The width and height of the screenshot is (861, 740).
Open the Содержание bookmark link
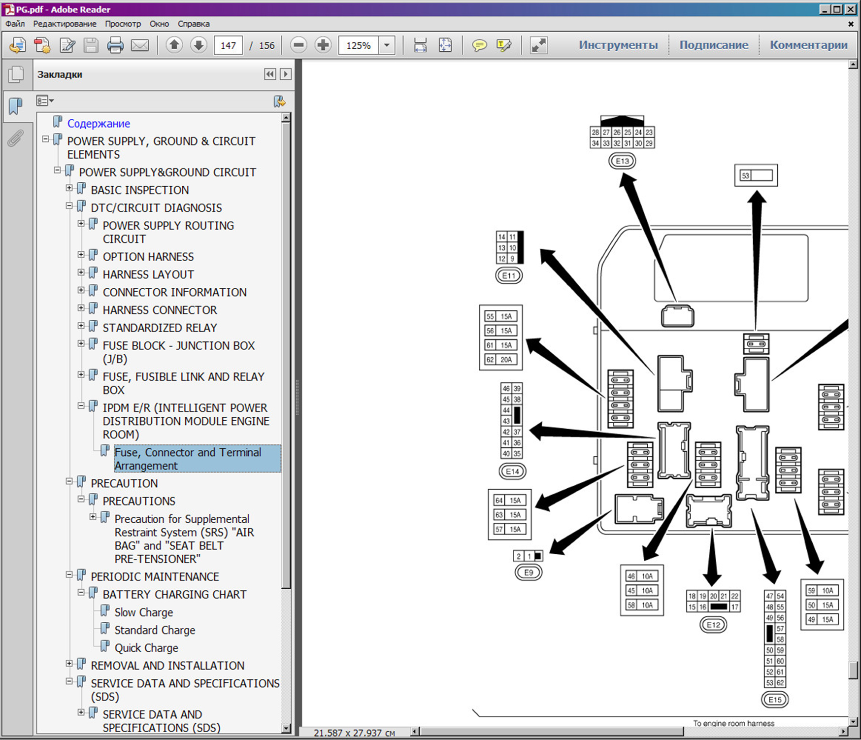click(99, 124)
